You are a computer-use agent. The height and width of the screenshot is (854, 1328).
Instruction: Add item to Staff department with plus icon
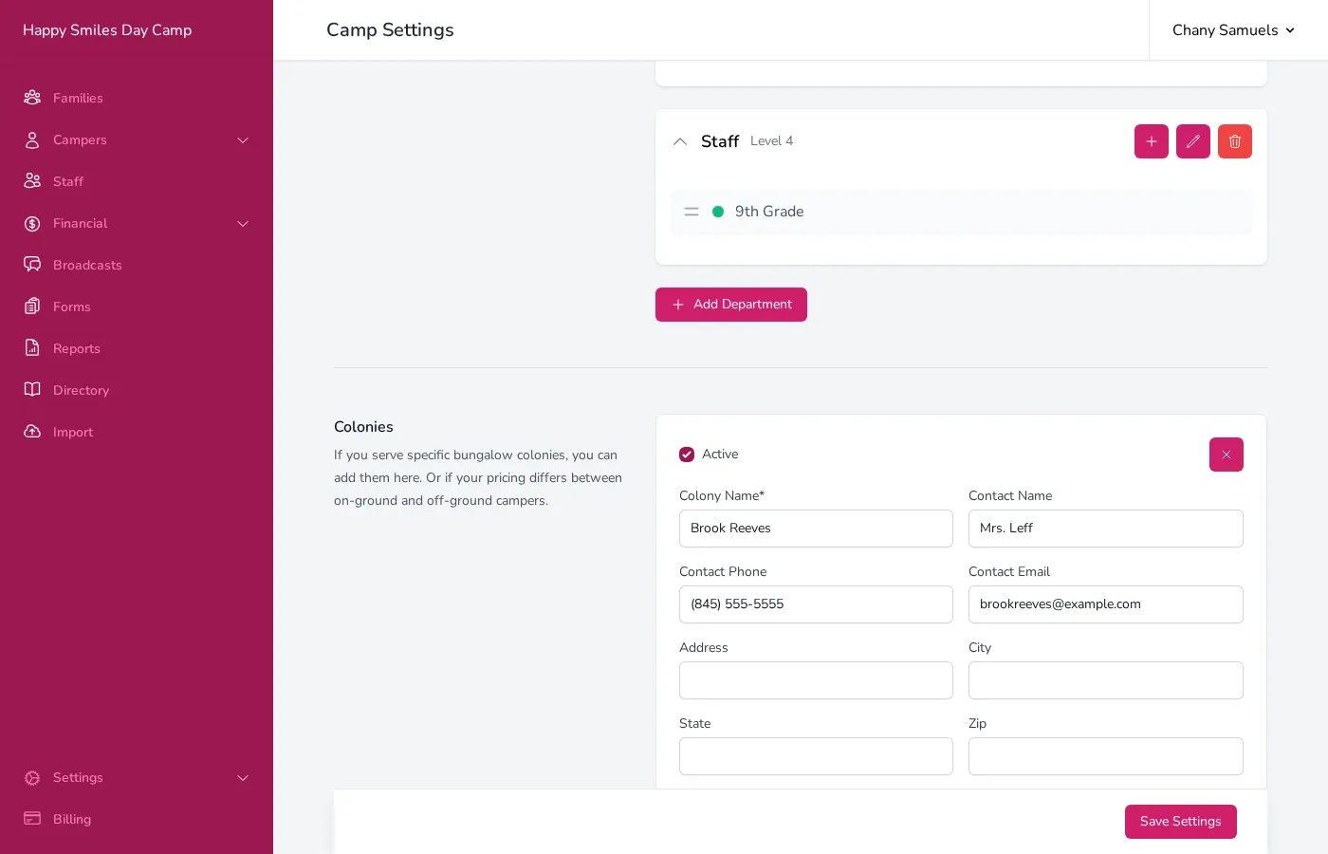(x=1152, y=141)
